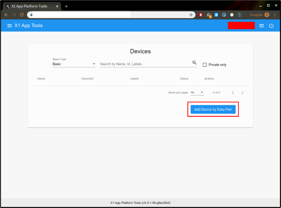This screenshot has width=281, height=208.
Task: Click the search magnifier icon
Action: click(x=194, y=62)
